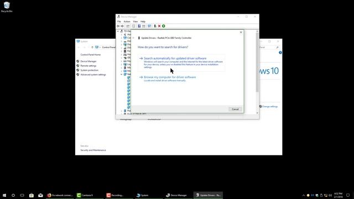
Task: Toggle console tree icon in Device Manager toolbar
Action: point(128,26)
